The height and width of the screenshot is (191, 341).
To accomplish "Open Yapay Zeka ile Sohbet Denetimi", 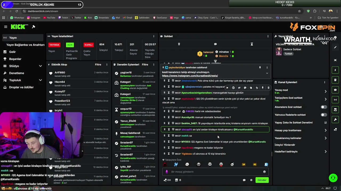I will (x=301, y=123).
